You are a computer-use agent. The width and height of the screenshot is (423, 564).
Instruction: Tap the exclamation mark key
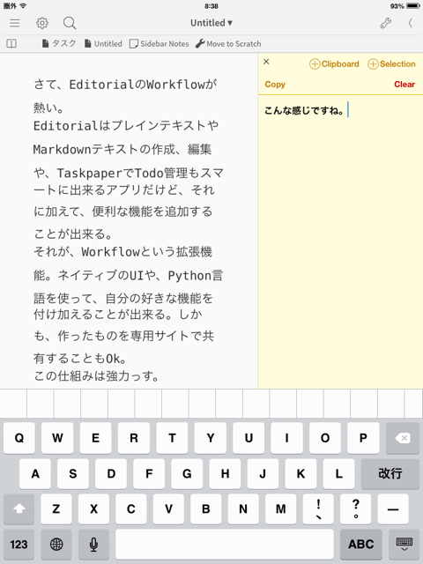[318, 508]
